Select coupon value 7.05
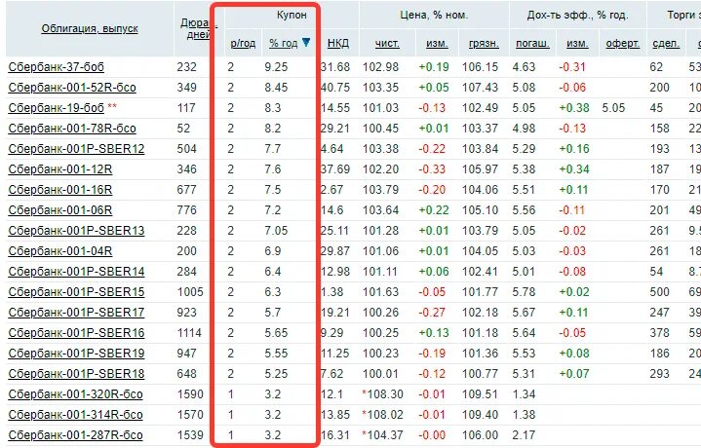Screen dimensions: 701x448 276,231
